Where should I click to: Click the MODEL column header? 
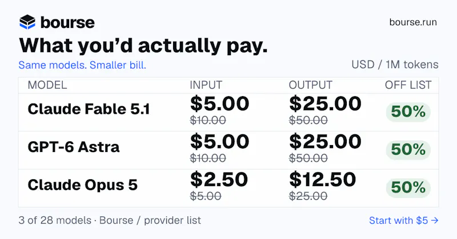47,85
